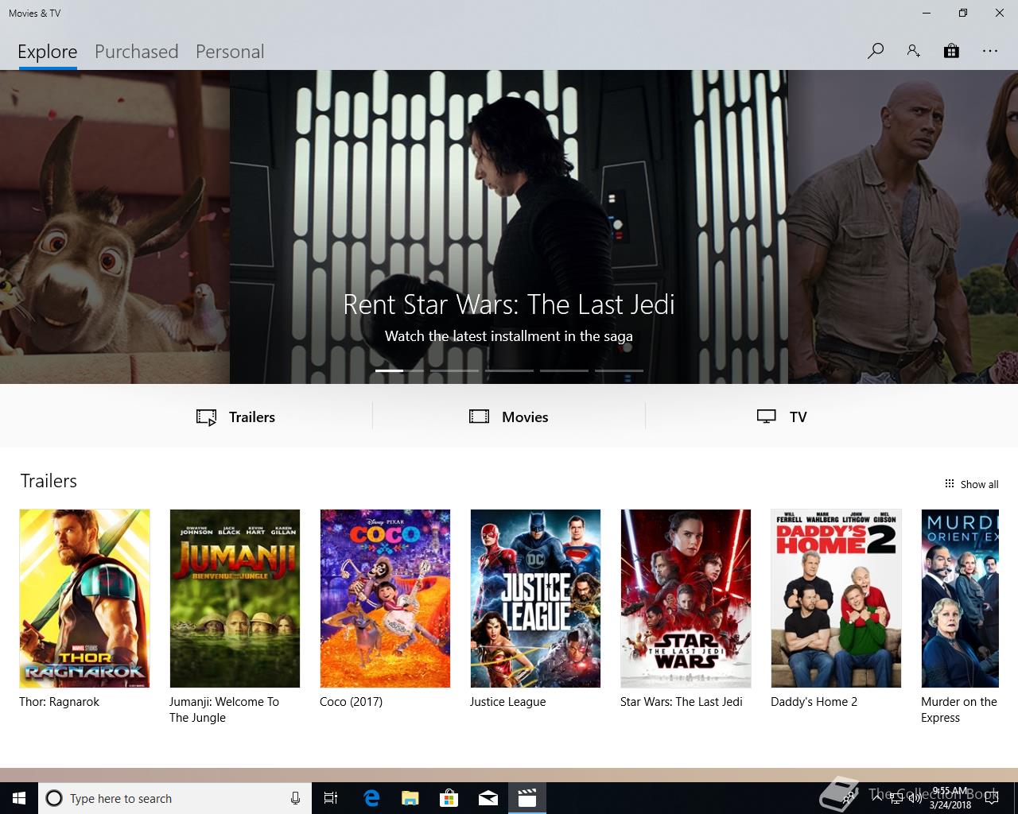The height and width of the screenshot is (814, 1018).
Task: Open the taskbar clock and date
Action: (x=950, y=798)
